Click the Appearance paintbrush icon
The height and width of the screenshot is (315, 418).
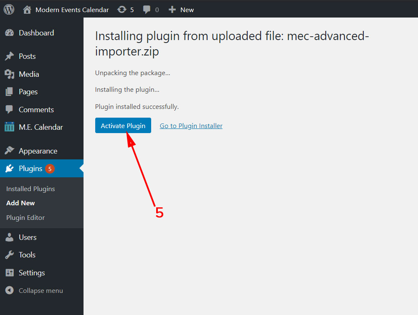click(x=9, y=151)
